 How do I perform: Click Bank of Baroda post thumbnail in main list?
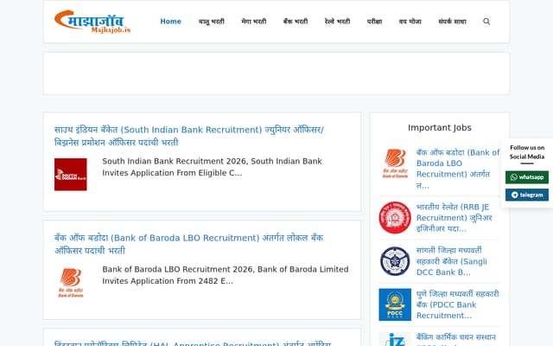[x=71, y=283]
